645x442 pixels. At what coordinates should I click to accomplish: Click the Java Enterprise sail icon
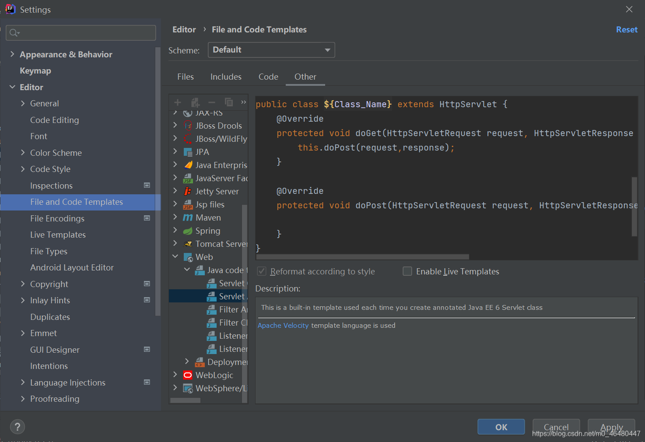coord(188,165)
